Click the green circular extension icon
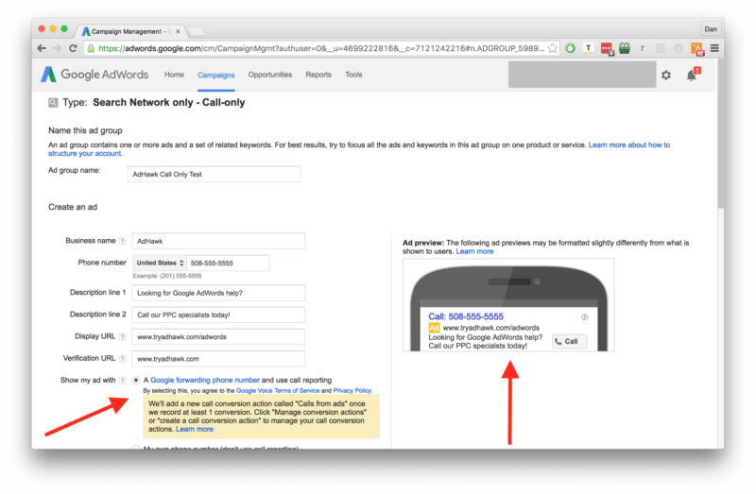The width and height of the screenshot is (756, 494). 571,48
